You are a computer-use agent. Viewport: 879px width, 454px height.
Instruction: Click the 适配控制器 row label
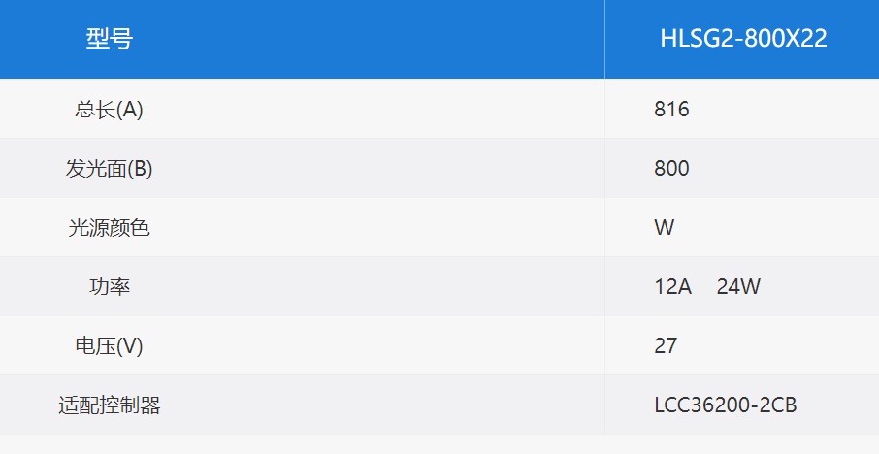110,405
